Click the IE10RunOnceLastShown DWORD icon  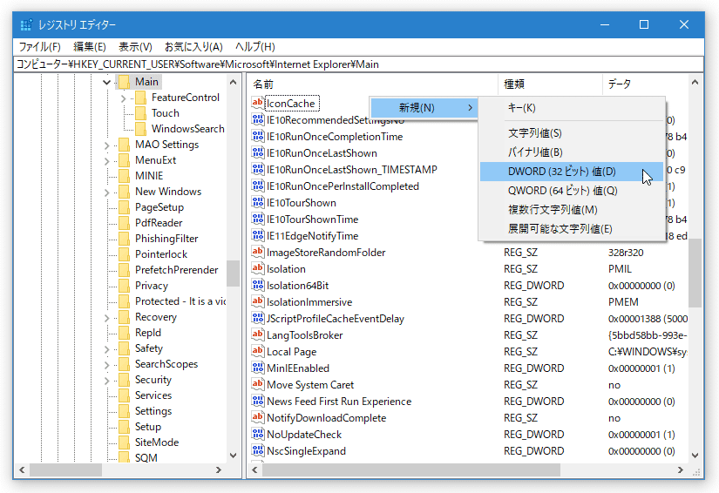(x=258, y=152)
